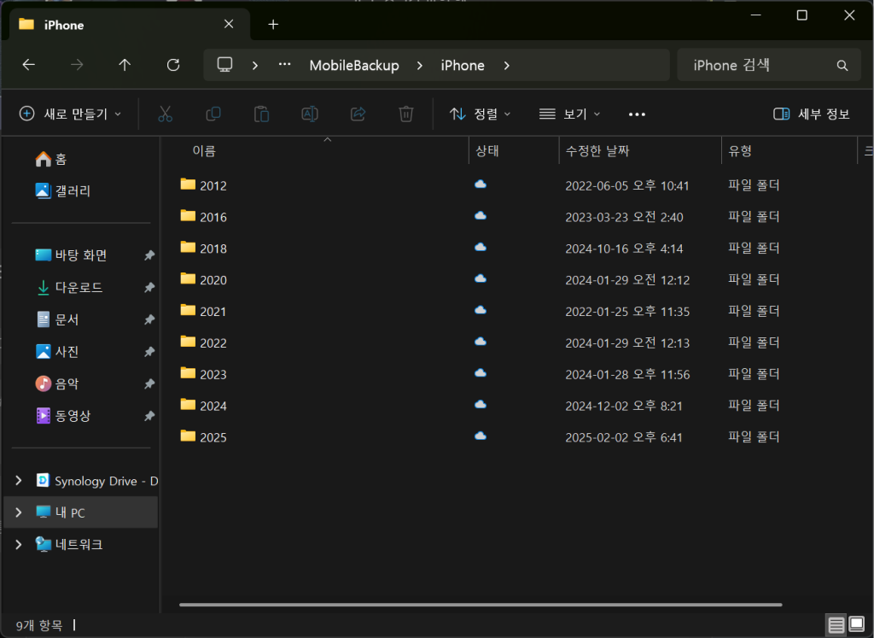
Task: Show hidden path segments via ellipsis in address bar
Action: pyautogui.click(x=284, y=65)
